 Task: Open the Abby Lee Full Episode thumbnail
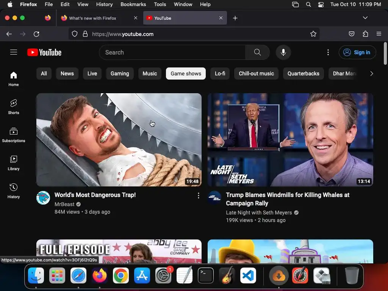[119, 251]
